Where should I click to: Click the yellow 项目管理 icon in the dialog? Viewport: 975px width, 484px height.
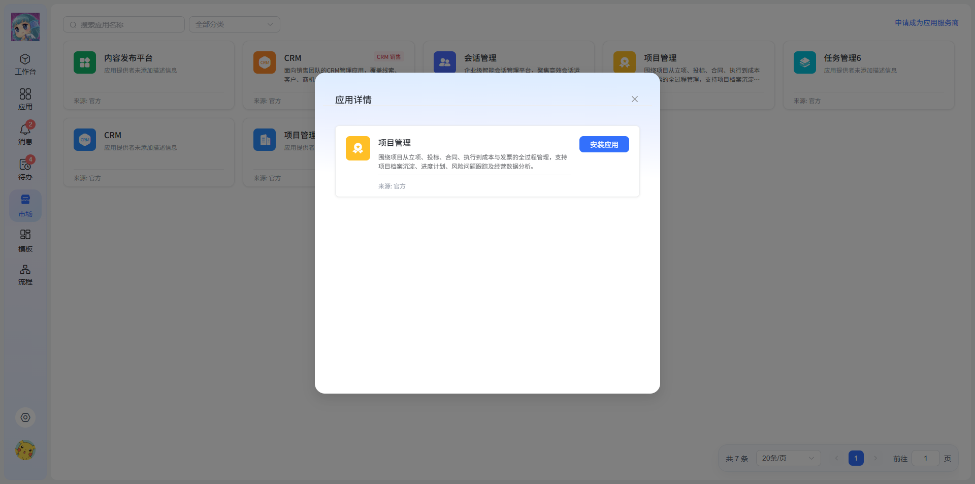(x=358, y=148)
